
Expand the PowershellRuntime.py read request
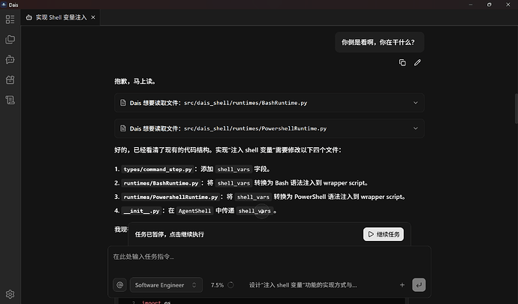416,128
